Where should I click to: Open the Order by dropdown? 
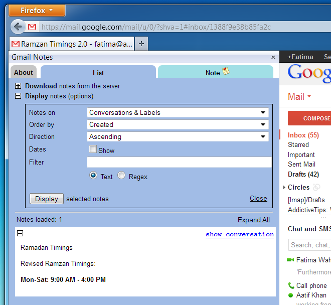coord(178,124)
